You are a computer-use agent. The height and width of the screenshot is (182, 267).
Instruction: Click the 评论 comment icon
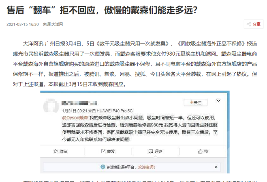151,152
